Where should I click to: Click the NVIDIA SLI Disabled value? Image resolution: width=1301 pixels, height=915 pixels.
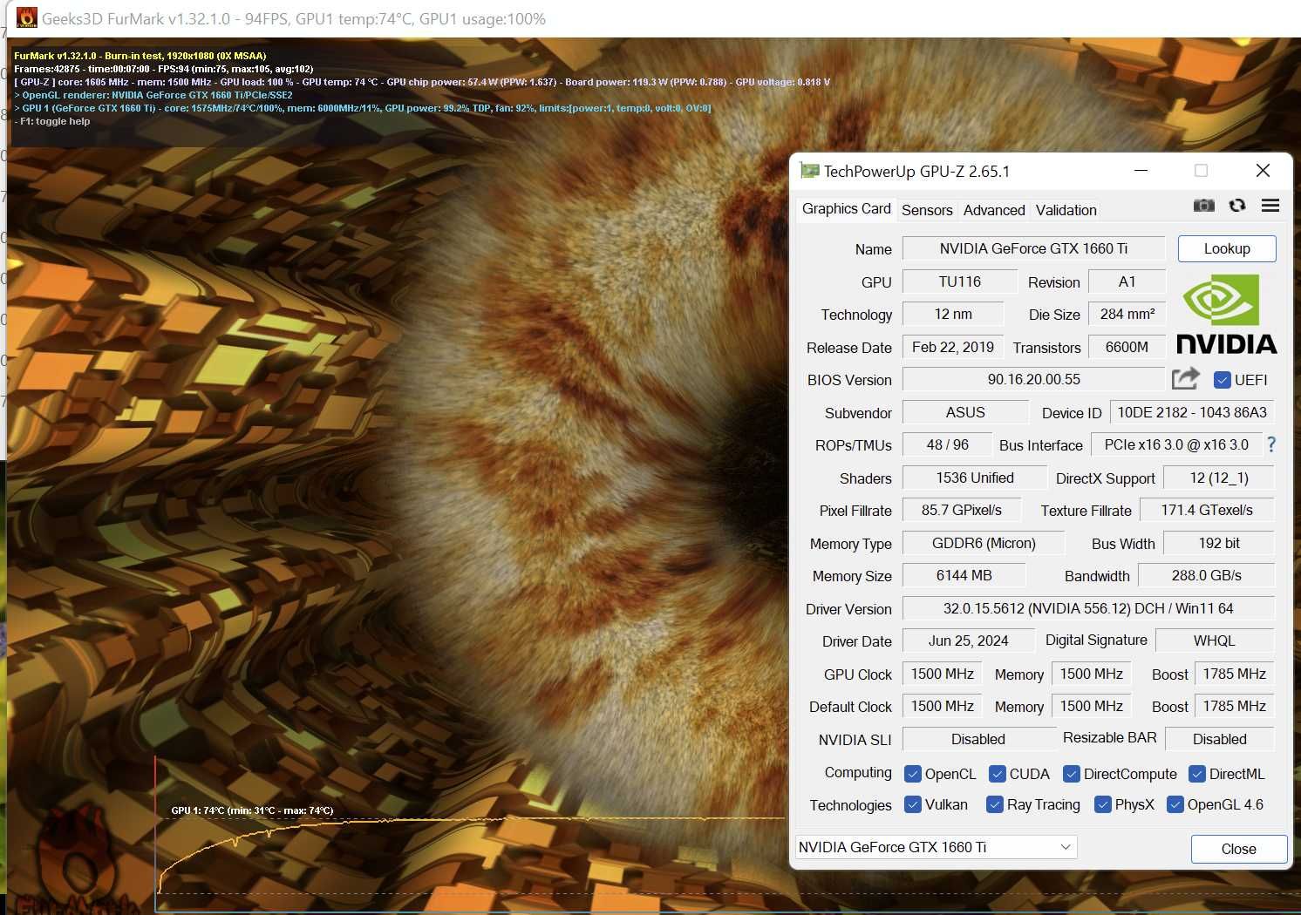point(978,739)
